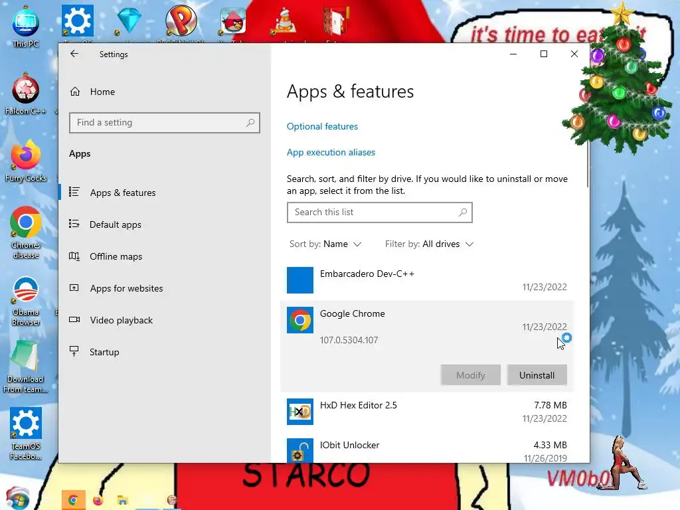This screenshot has width=680, height=510.
Task: Click the HxD Hex Editor 7.78 MB size
Action: tap(551, 405)
